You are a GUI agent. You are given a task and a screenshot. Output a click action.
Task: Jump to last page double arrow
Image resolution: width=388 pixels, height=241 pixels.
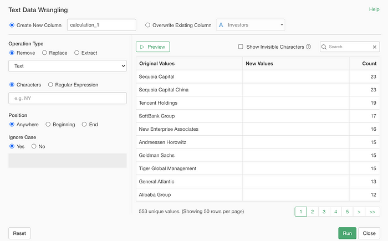point(372,212)
